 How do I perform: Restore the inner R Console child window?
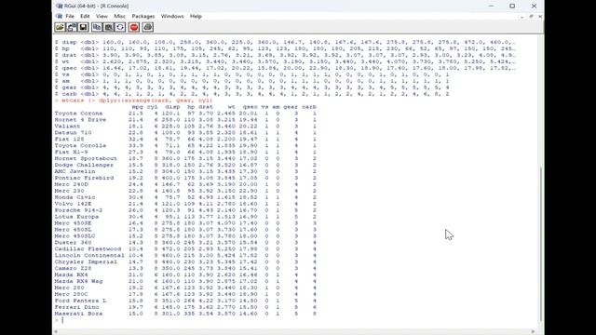coord(531,17)
